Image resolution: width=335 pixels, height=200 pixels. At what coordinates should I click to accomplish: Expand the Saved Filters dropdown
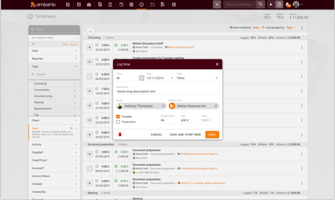tap(54, 38)
